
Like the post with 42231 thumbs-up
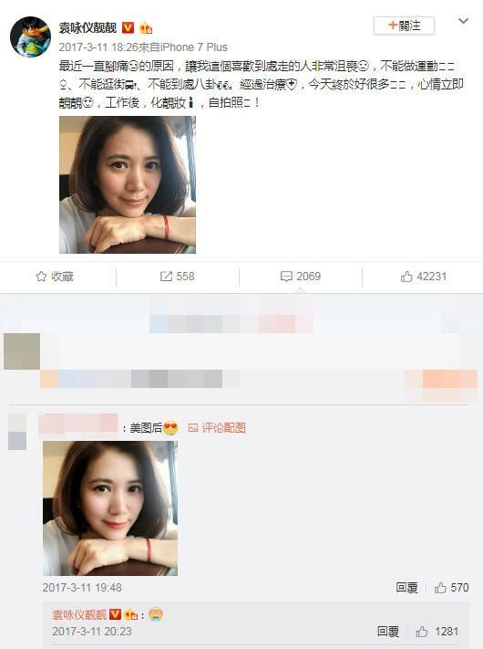(424, 277)
